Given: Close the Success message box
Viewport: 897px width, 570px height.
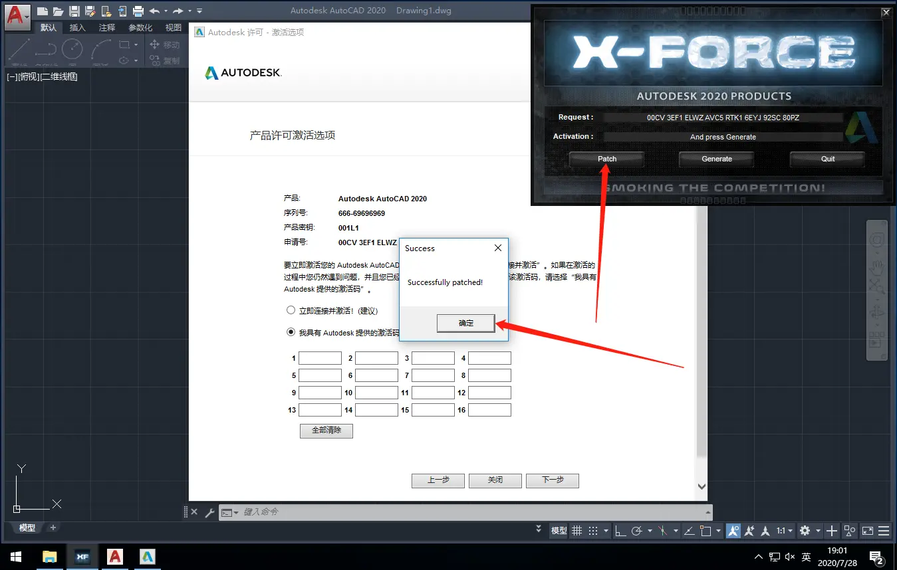Looking at the screenshot, I should click(x=498, y=248).
